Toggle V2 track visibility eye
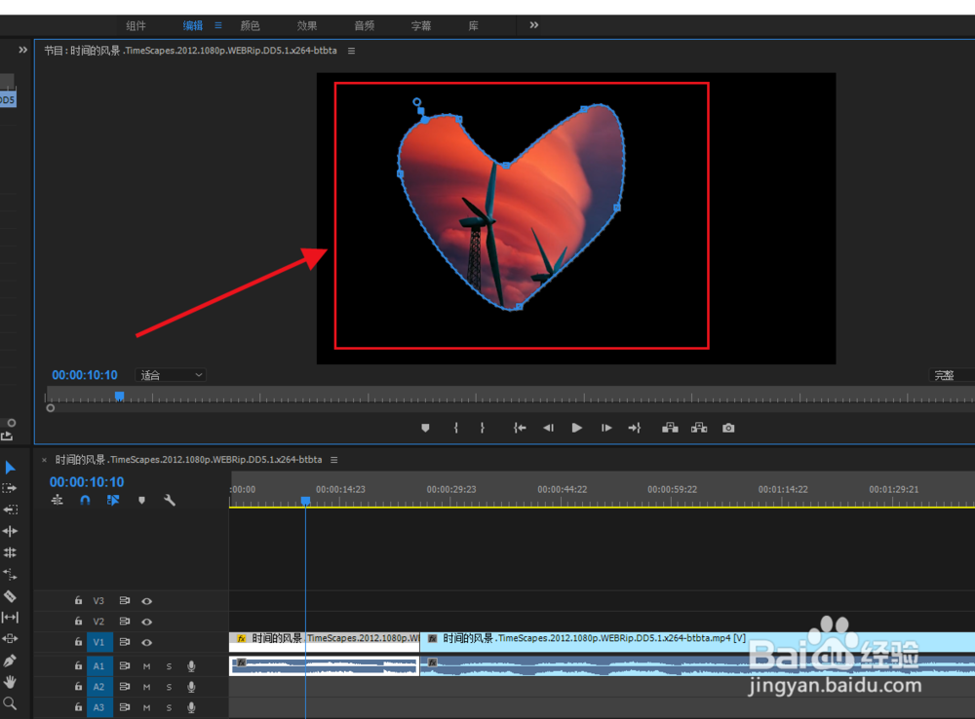The height and width of the screenshot is (719, 975). click(x=147, y=622)
